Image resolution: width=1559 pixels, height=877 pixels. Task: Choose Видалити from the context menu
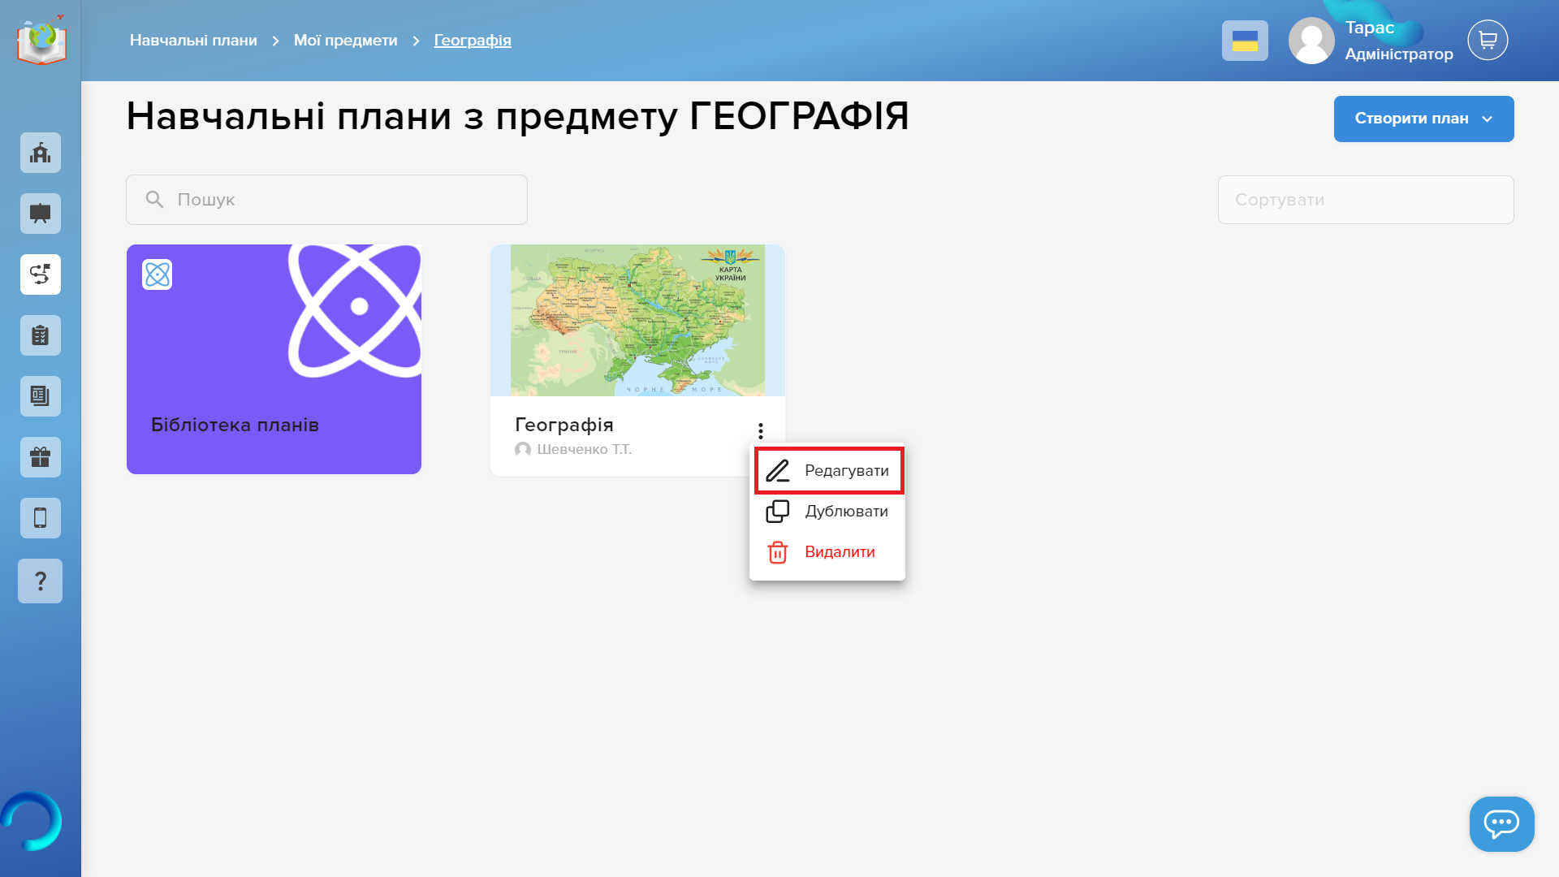click(827, 551)
